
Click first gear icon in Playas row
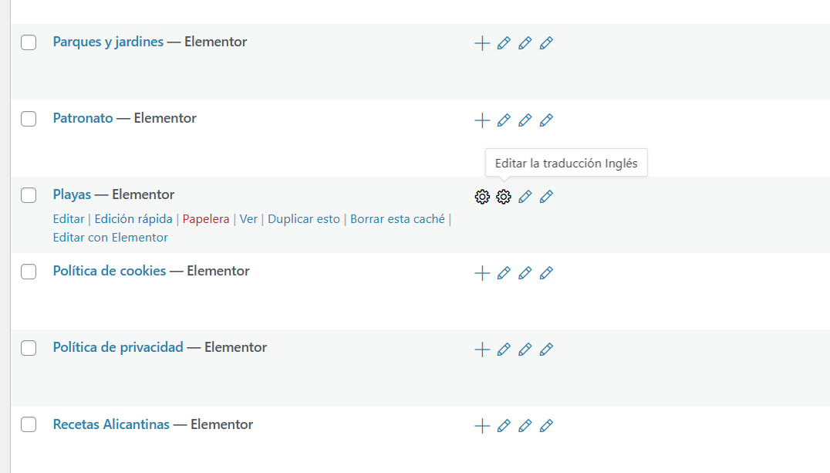(x=482, y=197)
